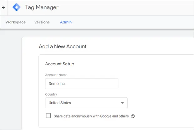This screenshot has height=130, width=194.
Task: Click the gray background beside the form card
Action: pos(11,81)
